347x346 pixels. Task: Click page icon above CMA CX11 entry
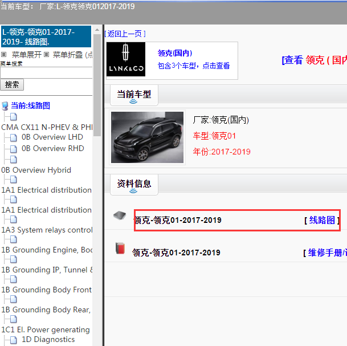[x=14, y=117]
